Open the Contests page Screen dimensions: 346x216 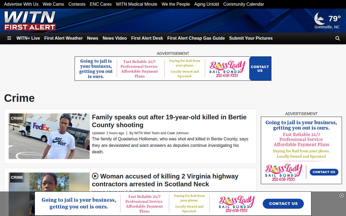(x=77, y=4)
